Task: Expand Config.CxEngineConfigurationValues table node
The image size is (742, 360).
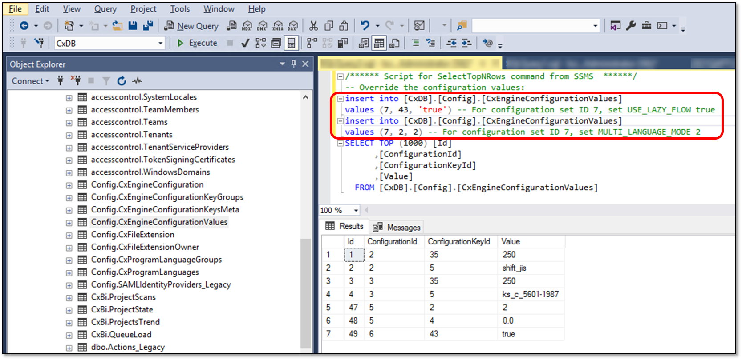Action: pyautogui.click(x=69, y=223)
